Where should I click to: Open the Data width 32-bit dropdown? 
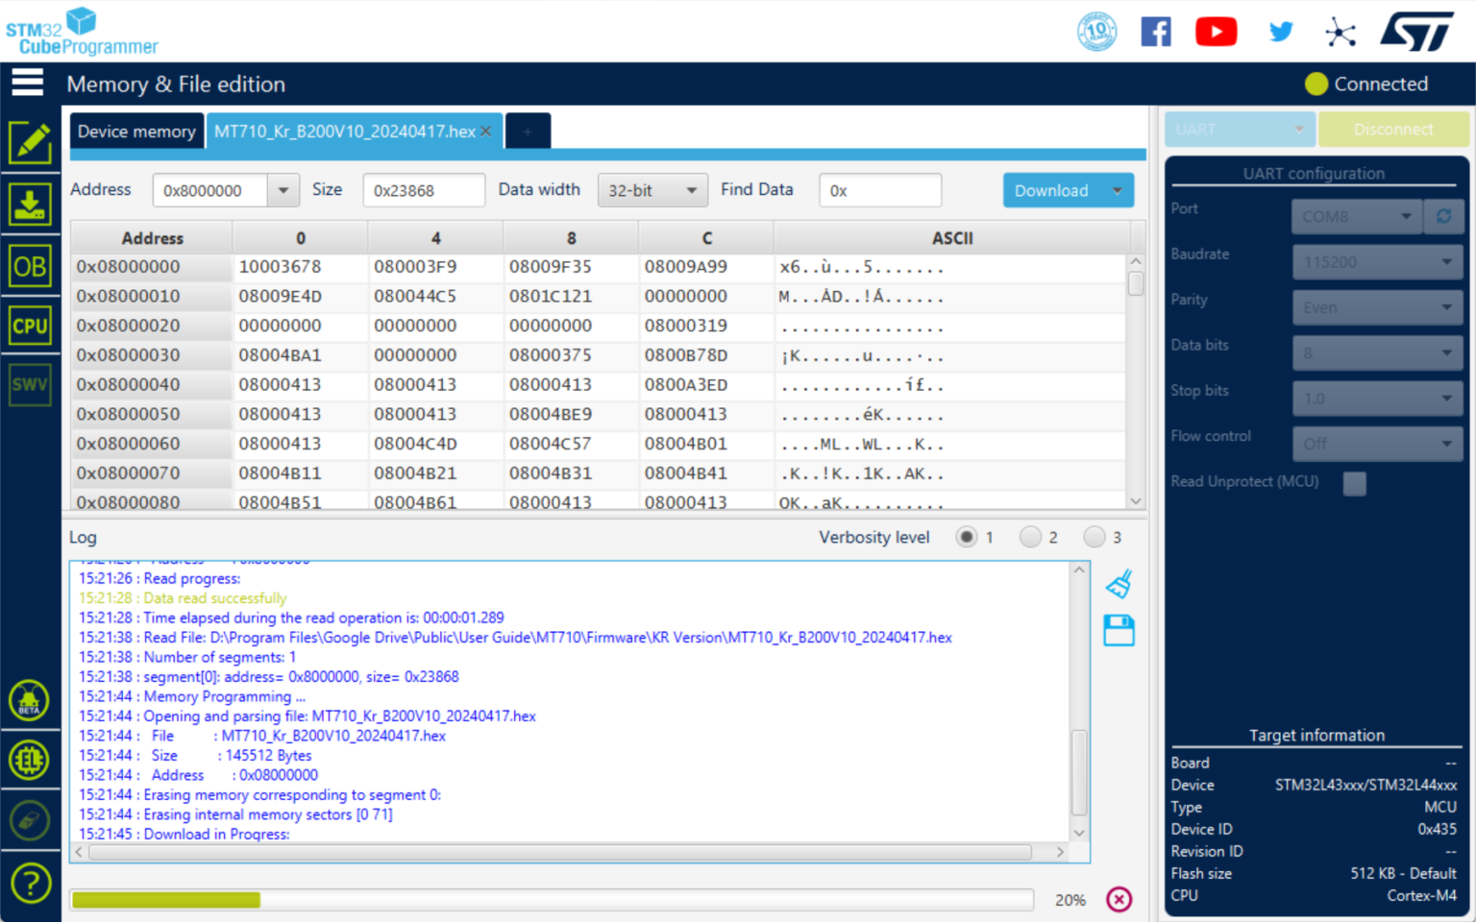pyautogui.click(x=652, y=190)
